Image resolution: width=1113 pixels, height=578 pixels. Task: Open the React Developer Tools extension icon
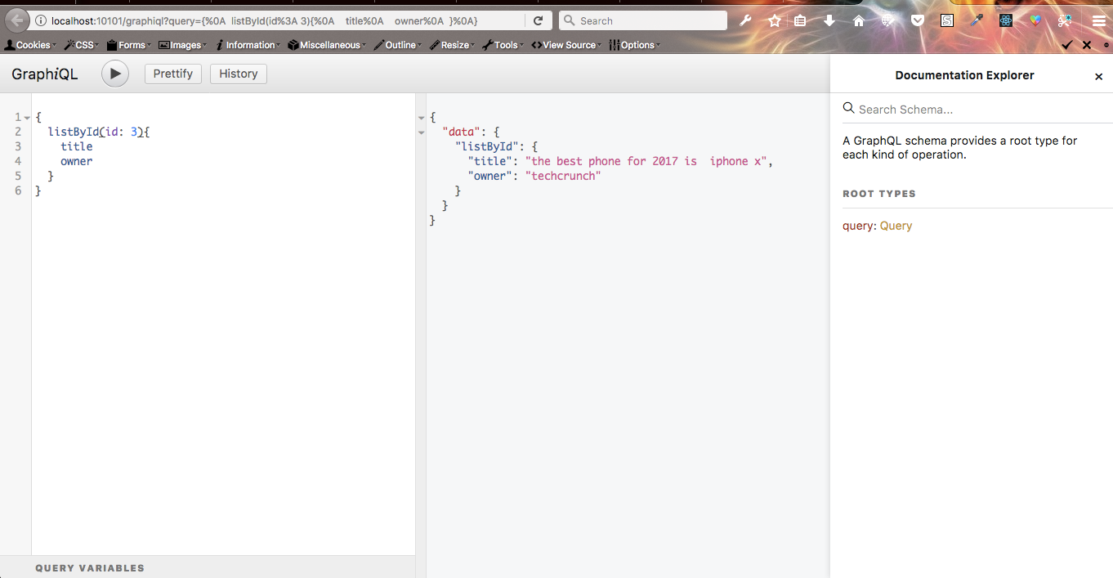coord(1006,20)
